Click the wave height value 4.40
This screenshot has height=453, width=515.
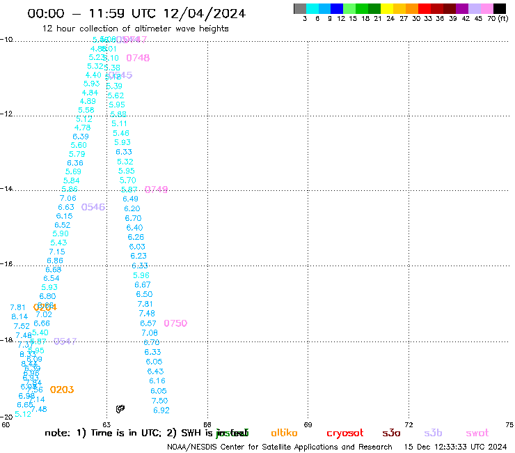click(93, 75)
